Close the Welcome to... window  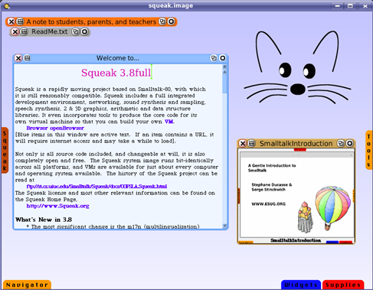pos(18,58)
